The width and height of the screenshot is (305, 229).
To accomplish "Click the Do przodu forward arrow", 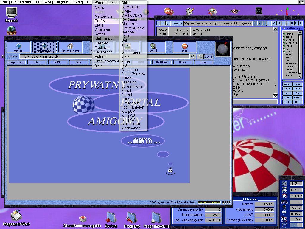I will point(44,46).
